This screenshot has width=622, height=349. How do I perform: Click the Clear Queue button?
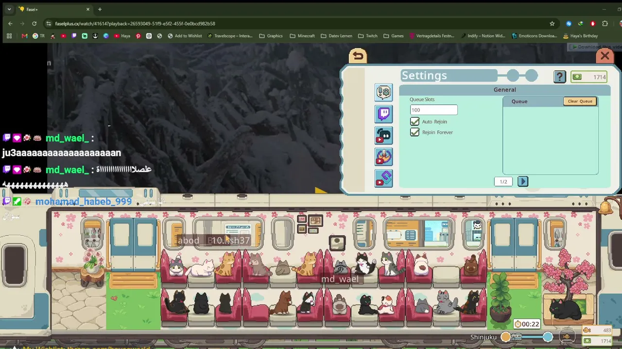click(x=580, y=101)
